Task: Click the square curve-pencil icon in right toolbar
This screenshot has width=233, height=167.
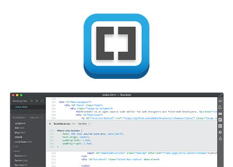Action: 220,120
